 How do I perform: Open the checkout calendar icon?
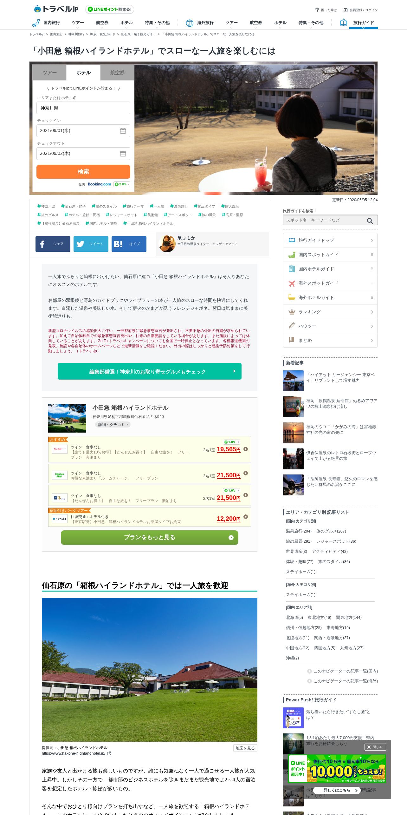coord(123,154)
